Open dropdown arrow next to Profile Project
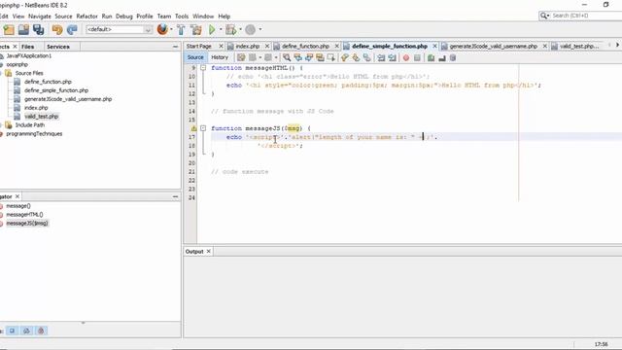 pos(260,29)
